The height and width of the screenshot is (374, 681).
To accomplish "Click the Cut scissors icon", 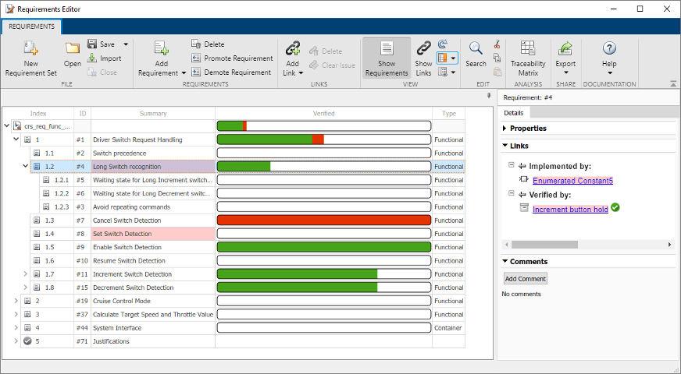I will (x=497, y=44).
